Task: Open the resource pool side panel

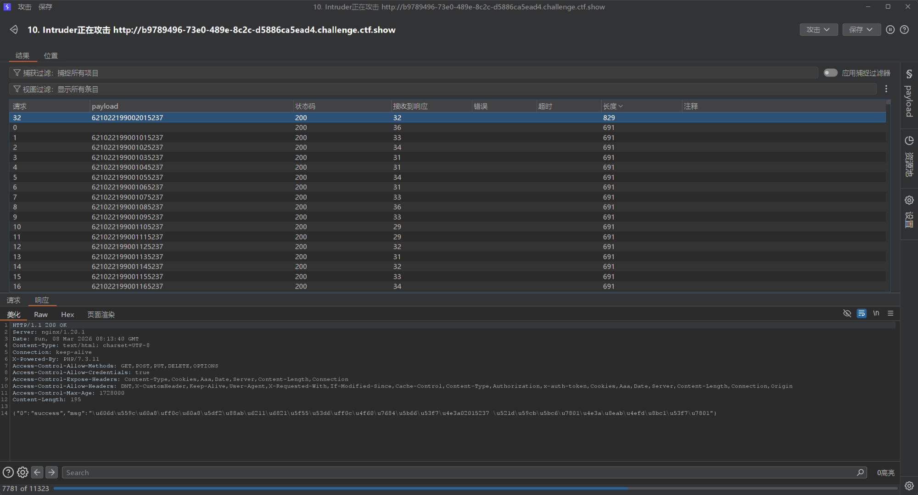Action: coord(909,158)
